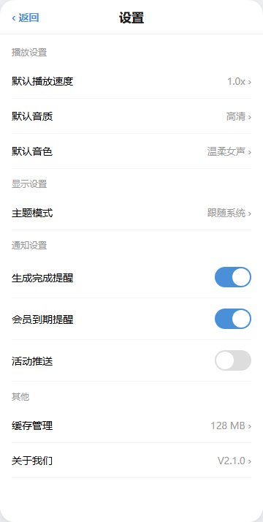This screenshot has height=522, width=263.
Task: Open the 默认音质 setting row
Action: coord(131,116)
